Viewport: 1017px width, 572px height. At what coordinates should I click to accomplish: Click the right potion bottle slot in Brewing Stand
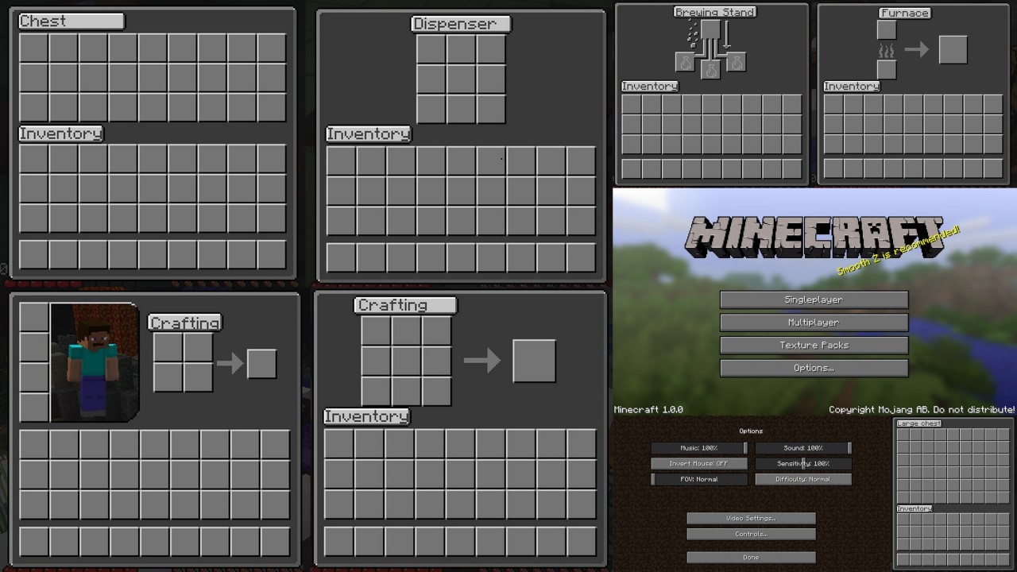click(737, 63)
